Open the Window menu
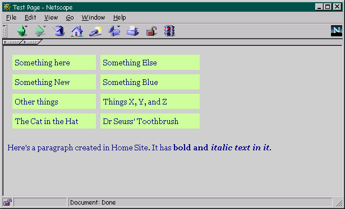The image size is (345, 209). [x=93, y=17]
